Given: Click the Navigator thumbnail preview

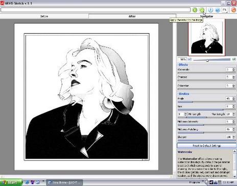Looking at the screenshot, I should click(206, 37).
